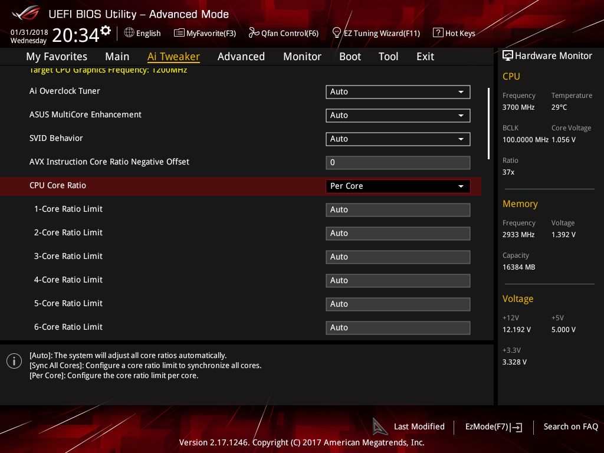
Task: Click the Hot Keys label
Action: point(460,34)
